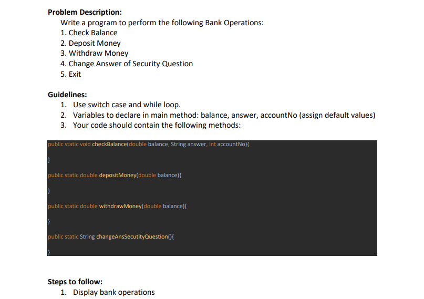Click the 'Variables to declare in main method' guideline

[x=224, y=115]
